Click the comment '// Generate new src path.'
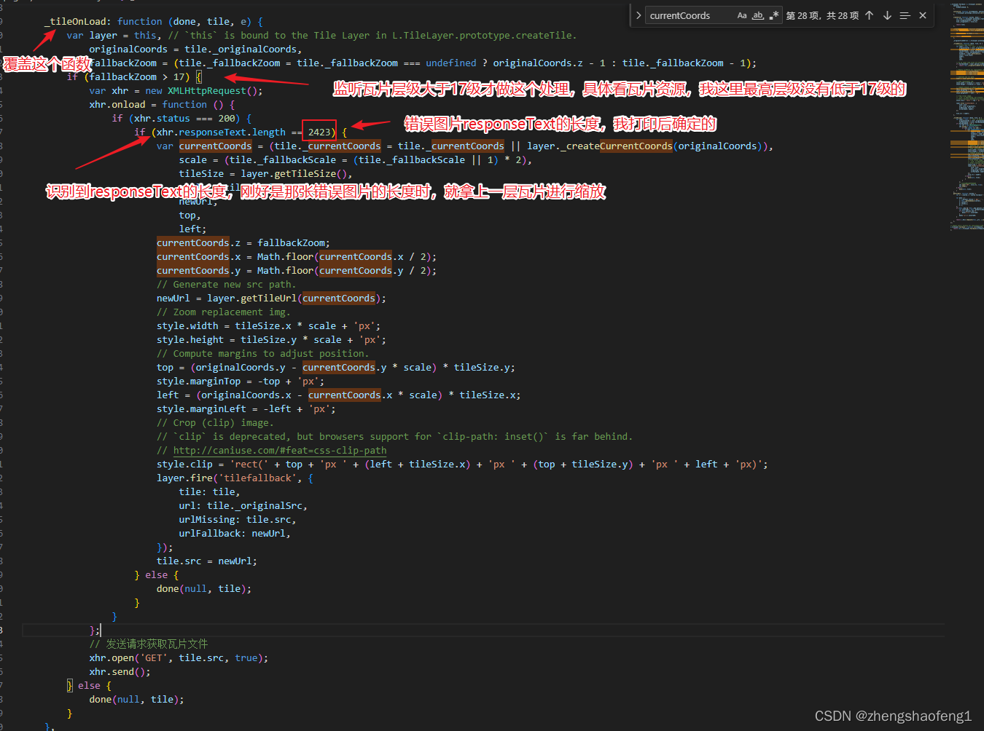The width and height of the screenshot is (984, 731). [227, 285]
